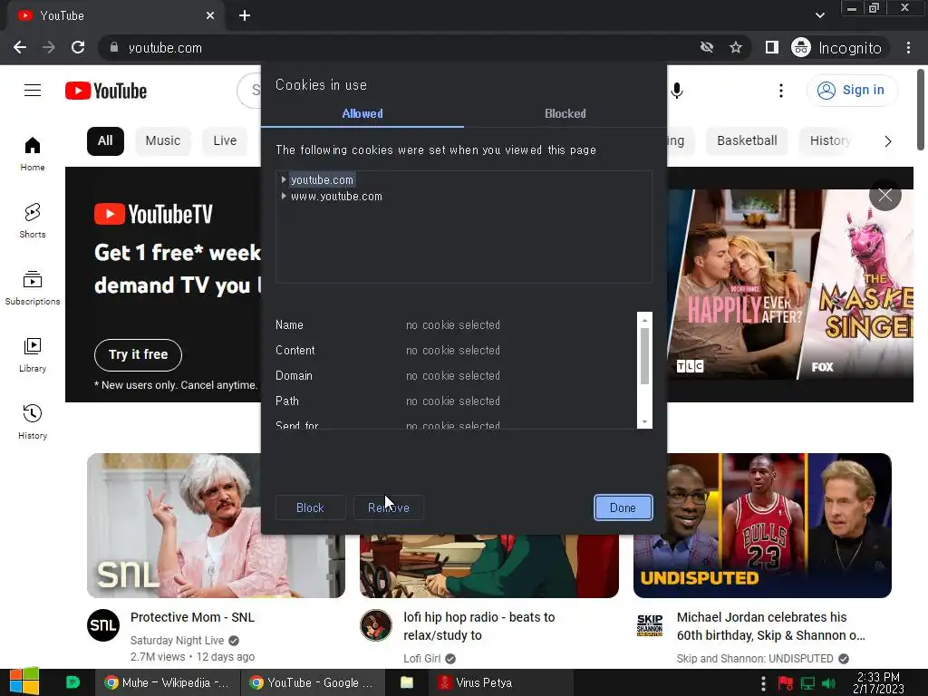This screenshot has height=696, width=928.
Task: Click Done to close cookies dialog
Action: [x=623, y=507]
